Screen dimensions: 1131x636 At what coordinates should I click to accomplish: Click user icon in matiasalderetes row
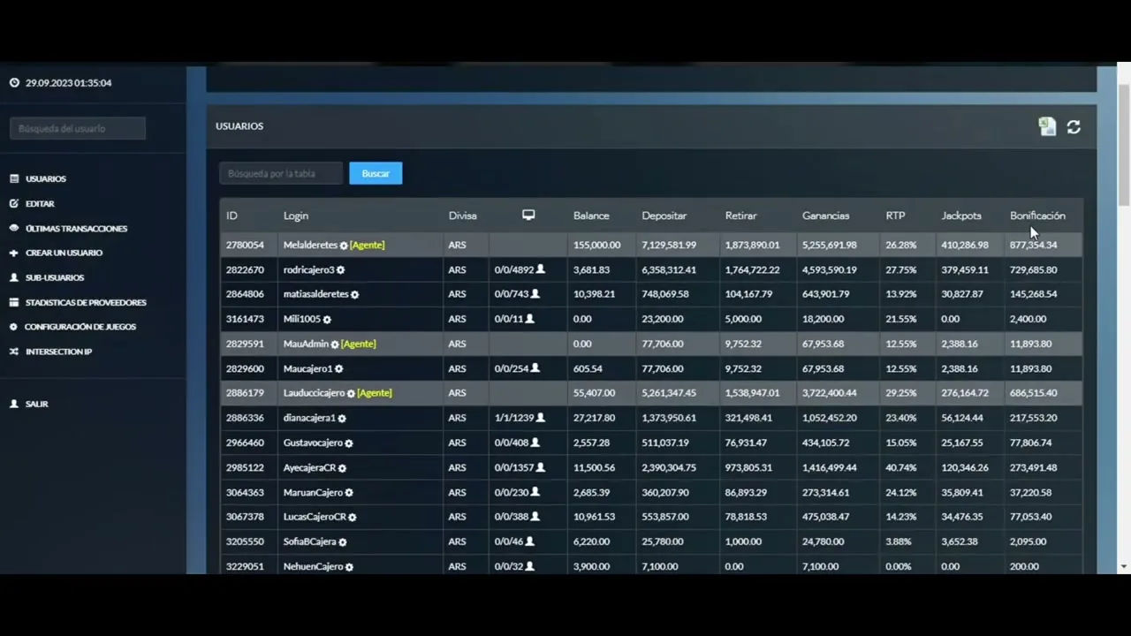click(535, 294)
